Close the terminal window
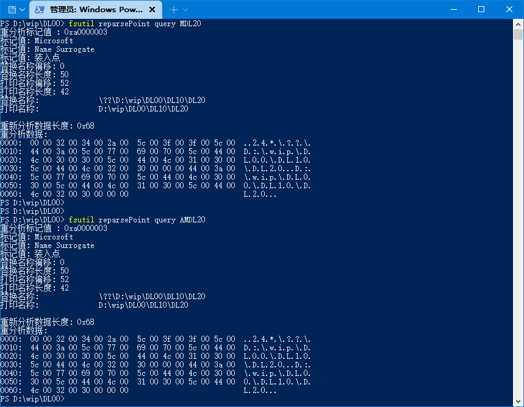 click(x=509, y=9)
